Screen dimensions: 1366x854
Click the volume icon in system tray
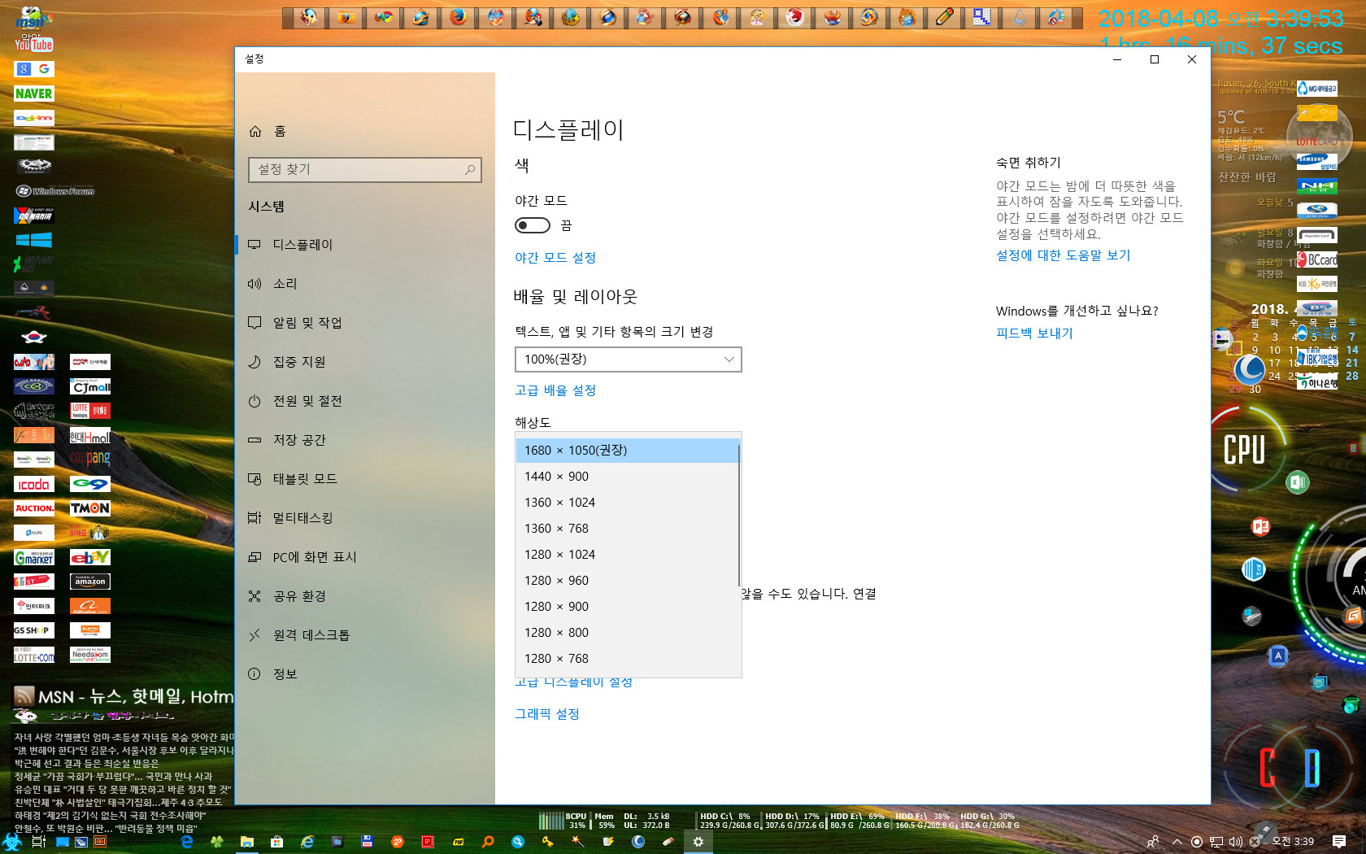1235,842
